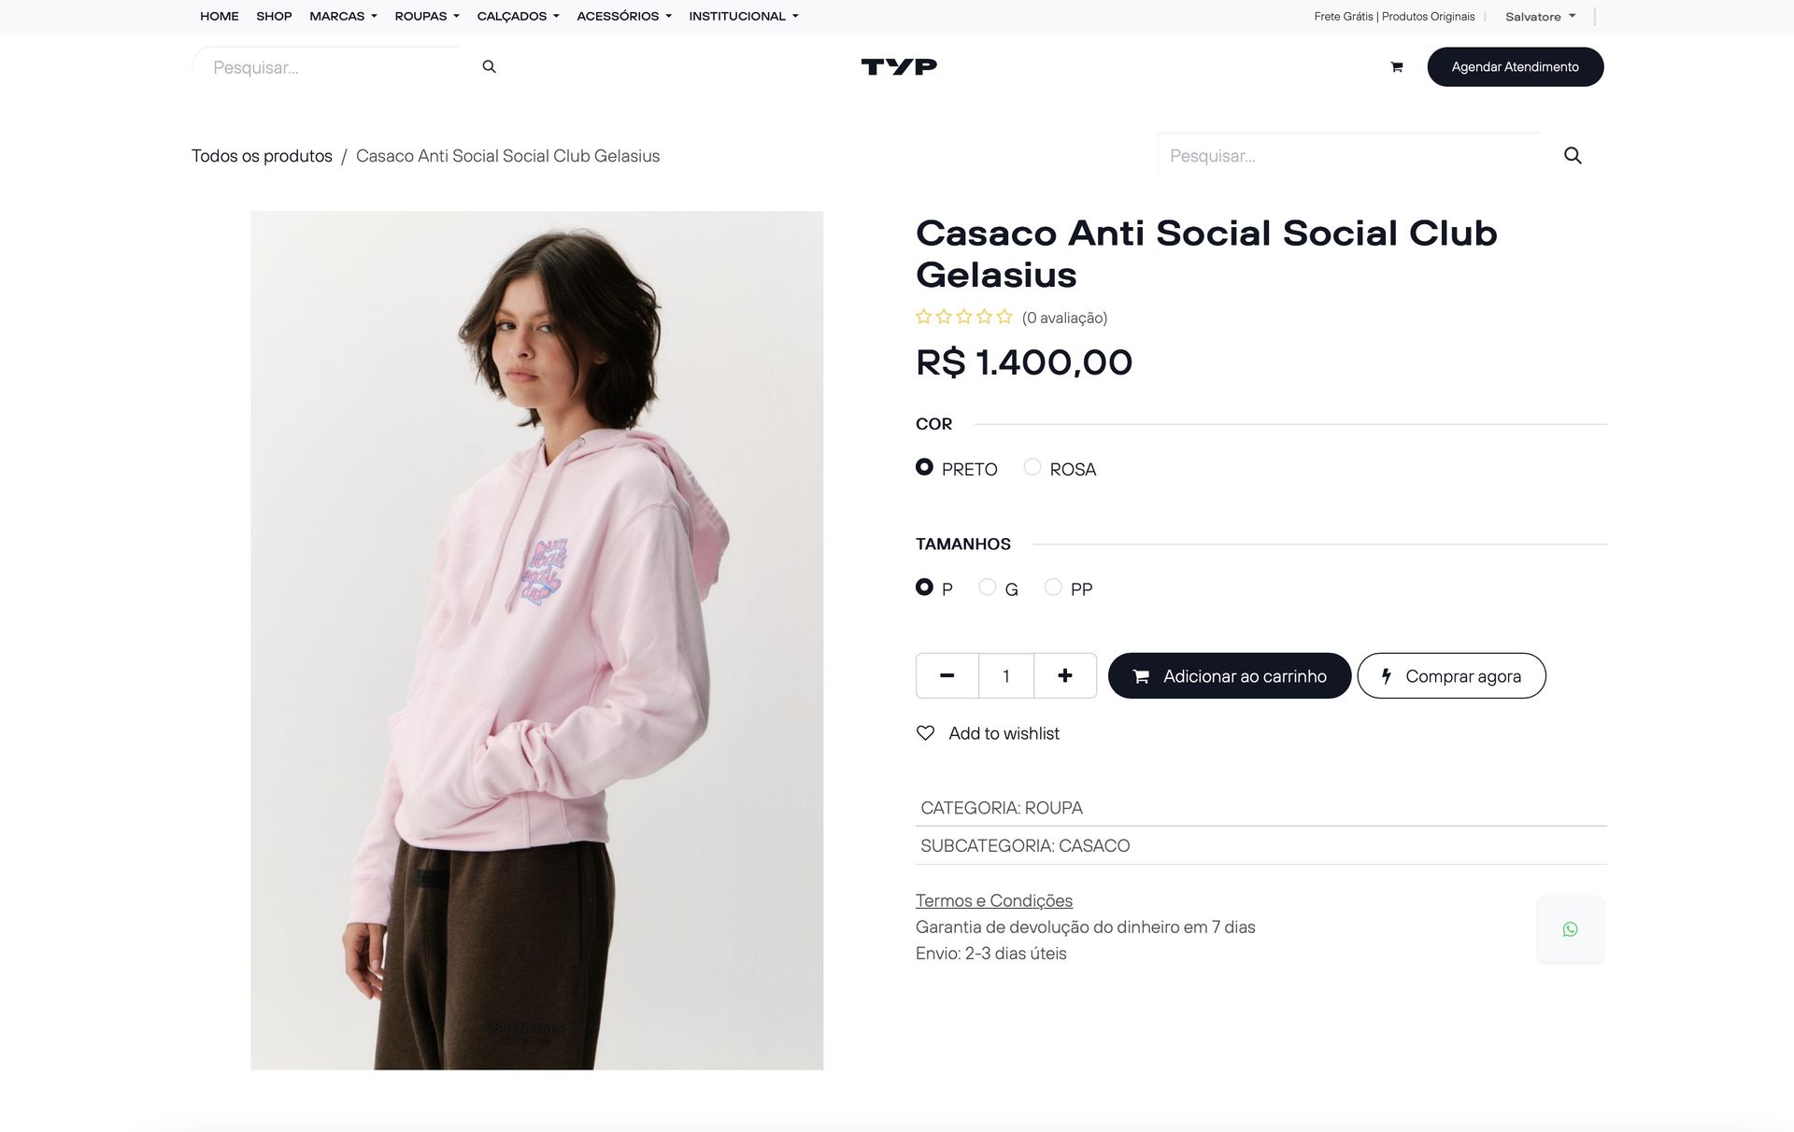This screenshot has width=1794, height=1132.
Task: Click the product search magnifier icon
Action: point(1573,156)
